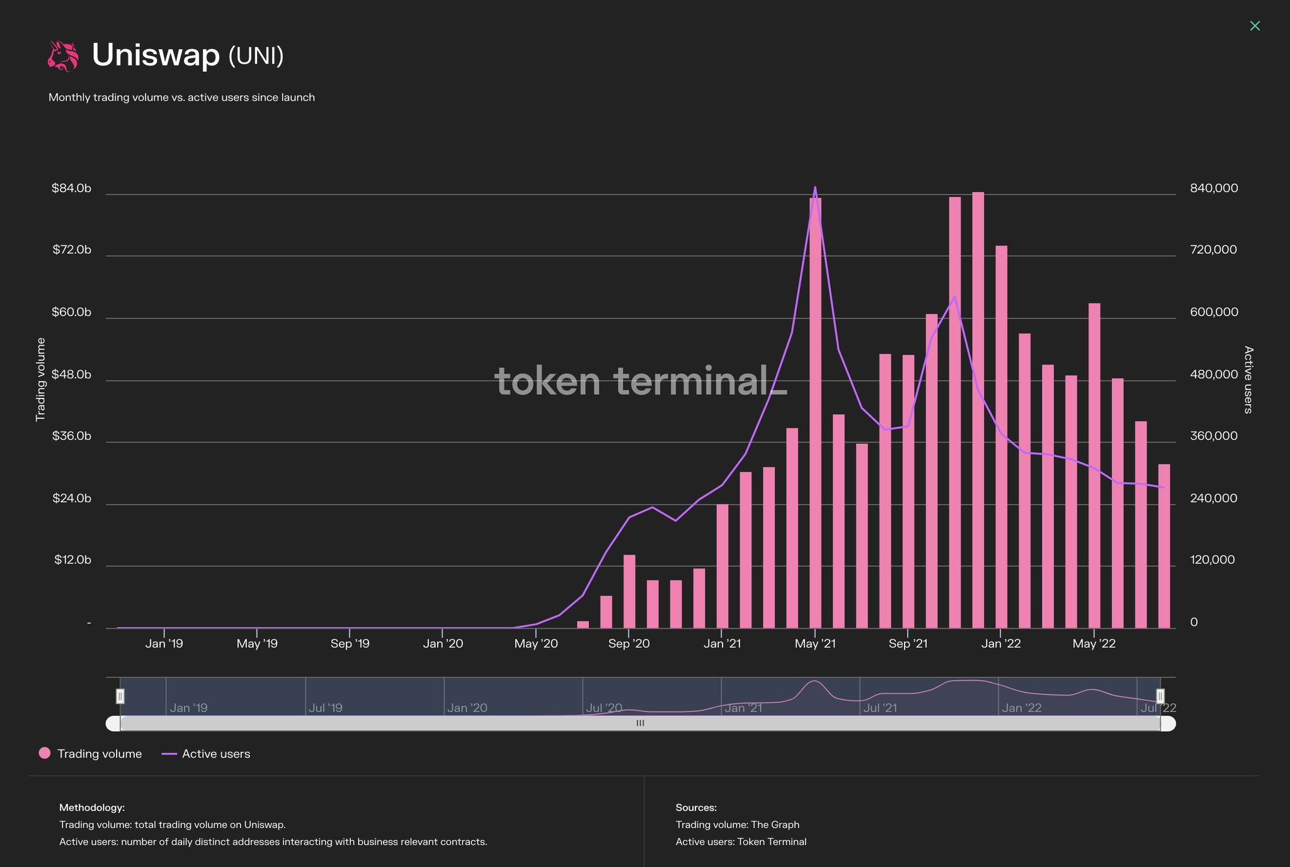The height and width of the screenshot is (867, 1290).
Task: Click the pink Trading volume legend dot
Action: click(44, 753)
